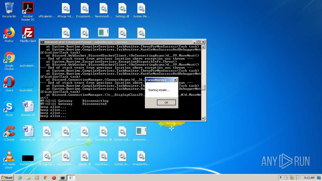Screen dimensions: 322x181
Task: Select the System.Lin... file icon
Action: 122,158
